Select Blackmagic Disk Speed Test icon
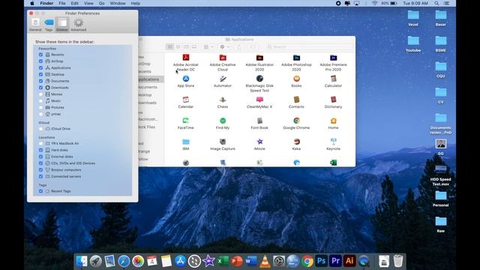The image size is (480, 270). (259, 79)
